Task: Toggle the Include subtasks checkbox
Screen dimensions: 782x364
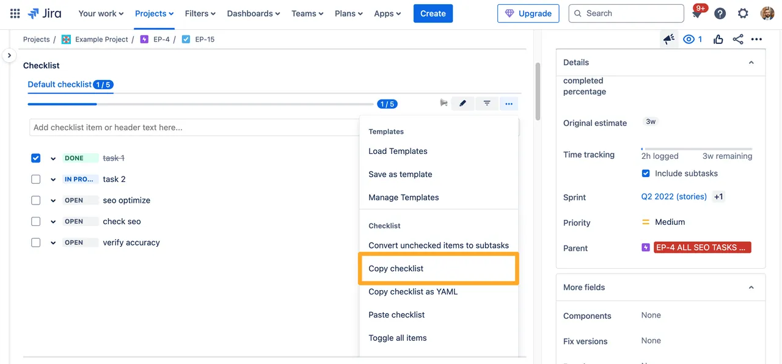Action: (646, 173)
